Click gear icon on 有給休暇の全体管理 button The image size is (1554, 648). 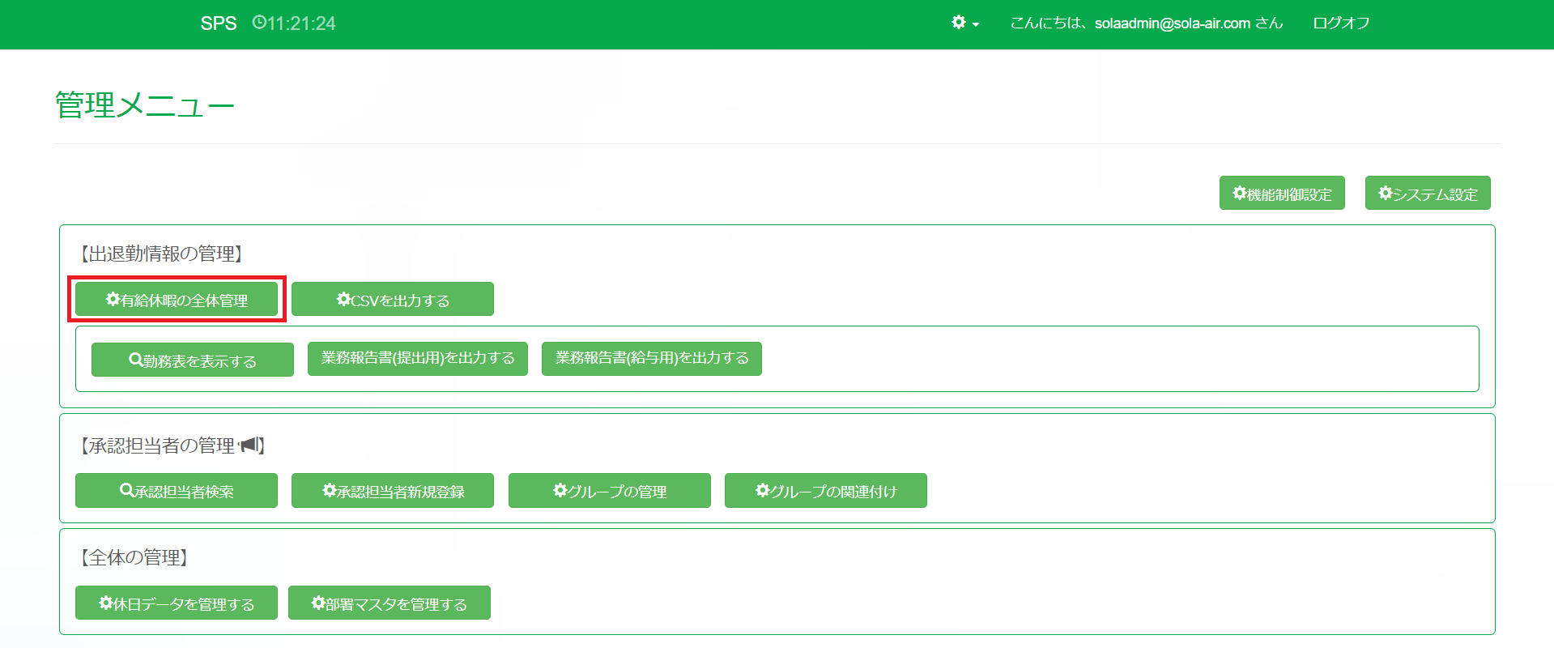[113, 299]
